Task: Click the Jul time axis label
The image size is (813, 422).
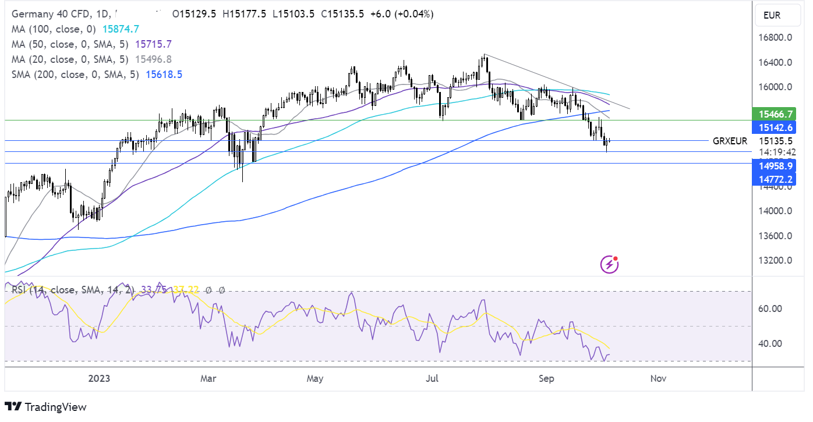Action: 432,378
